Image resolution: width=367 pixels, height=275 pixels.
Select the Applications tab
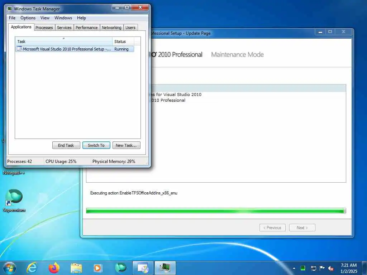click(x=21, y=27)
